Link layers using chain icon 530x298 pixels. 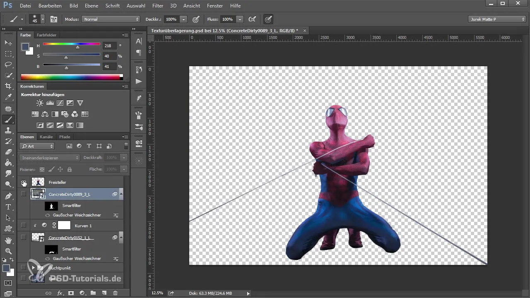tap(48, 293)
